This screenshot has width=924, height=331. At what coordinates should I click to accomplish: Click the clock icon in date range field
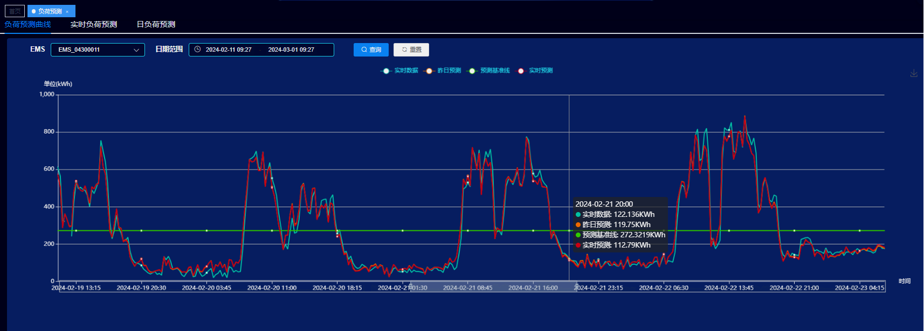pyautogui.click(x=197, y=50)
